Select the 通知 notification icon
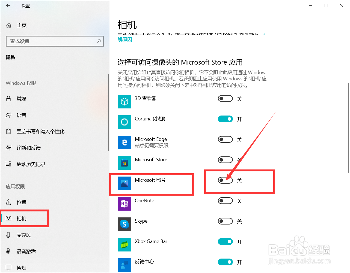 (8, 267)
